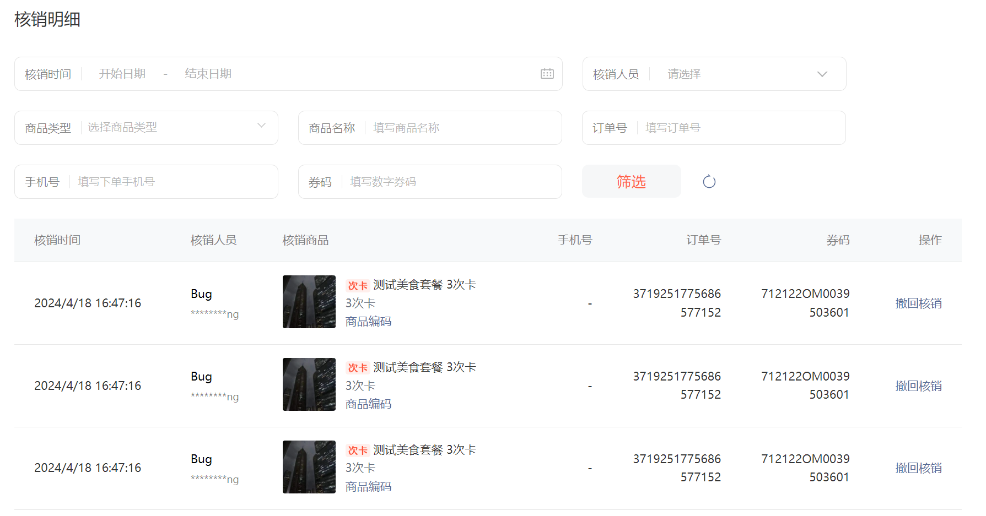Focus the 手机号 填写下单手机号 input

(146, 182)
